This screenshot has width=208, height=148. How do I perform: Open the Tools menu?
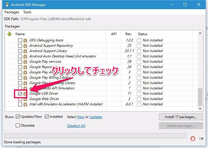[27, 12]
